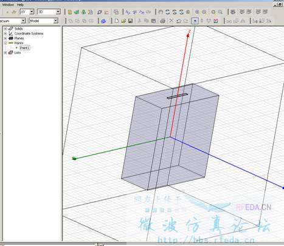Expand the Lists tree node

(5, 53)
